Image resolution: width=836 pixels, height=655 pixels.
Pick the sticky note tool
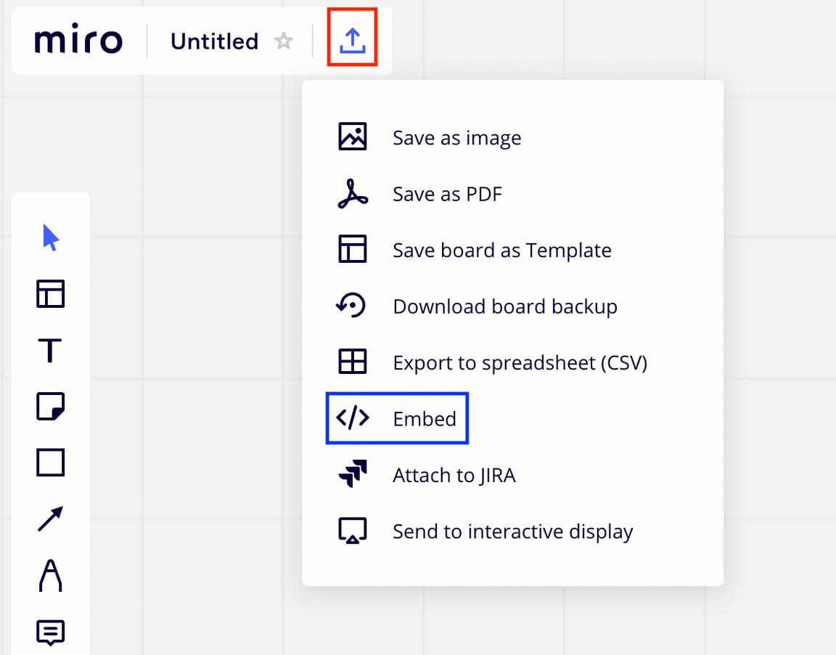(50, 406)
